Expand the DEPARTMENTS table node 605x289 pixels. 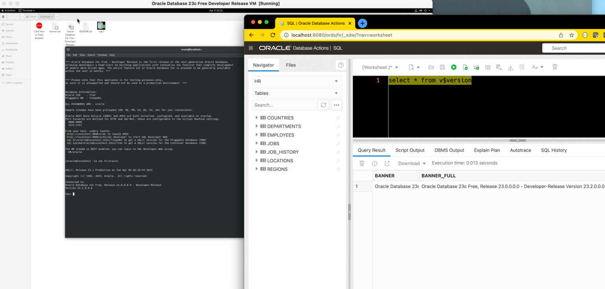(x=257, y=126)
